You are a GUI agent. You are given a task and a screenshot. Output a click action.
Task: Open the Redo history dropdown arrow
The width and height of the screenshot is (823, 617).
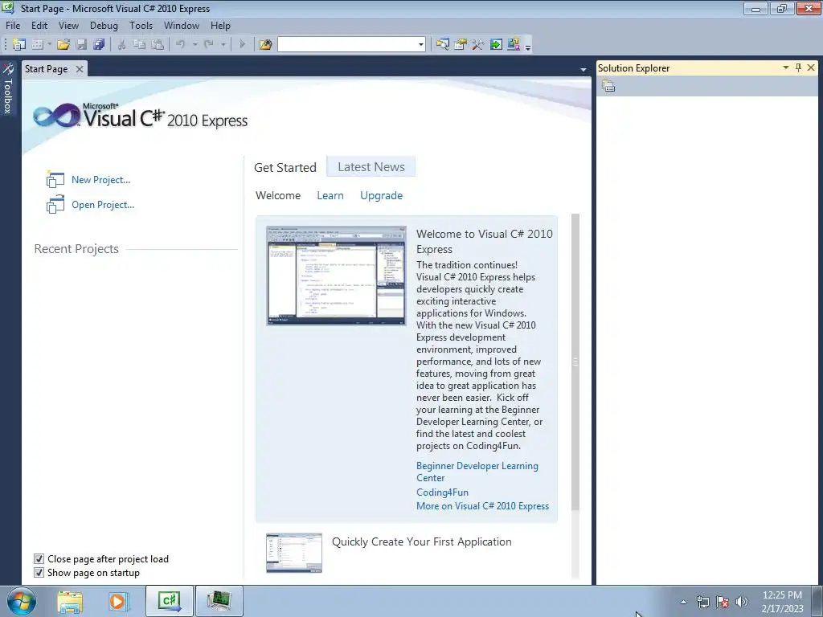coord(223,45)
